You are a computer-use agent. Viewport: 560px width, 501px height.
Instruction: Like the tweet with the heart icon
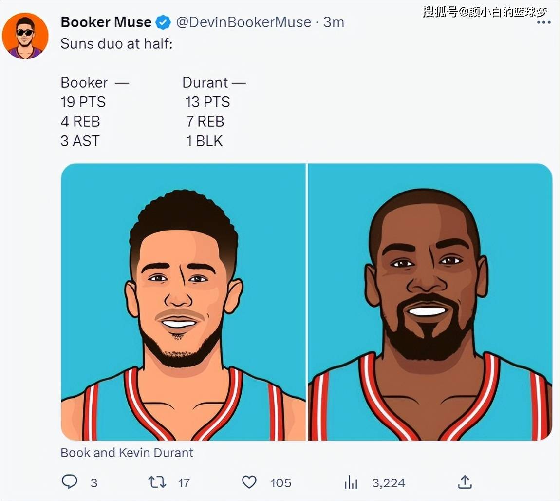coord(249,482)
